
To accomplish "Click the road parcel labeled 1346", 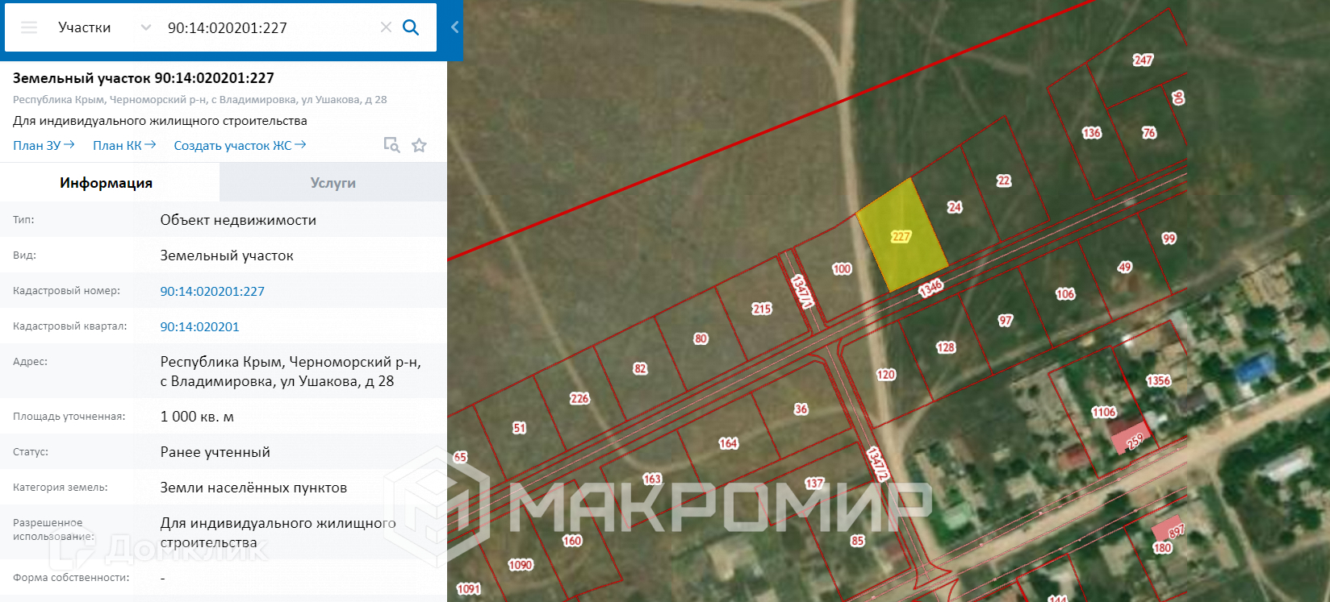I will (931, 288).
